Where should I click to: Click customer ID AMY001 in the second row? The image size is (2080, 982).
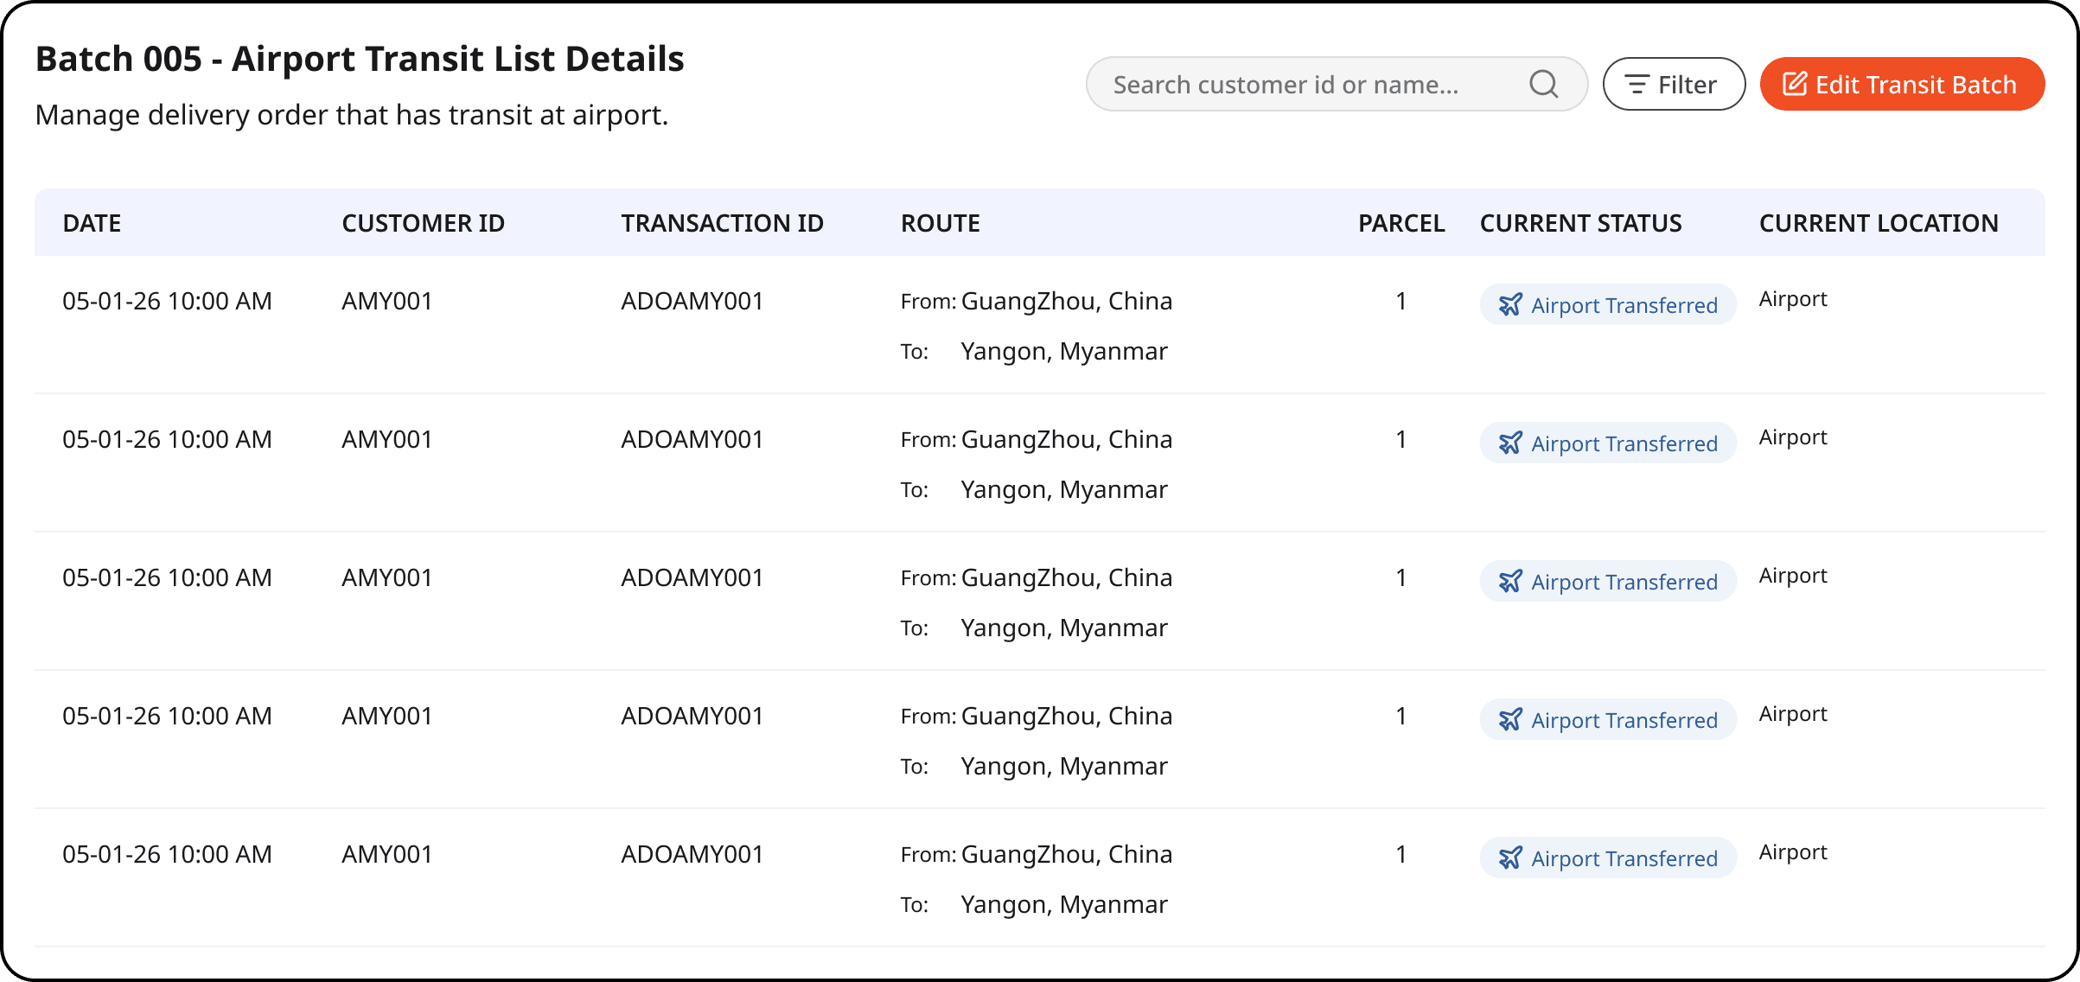tap(386, 439)
